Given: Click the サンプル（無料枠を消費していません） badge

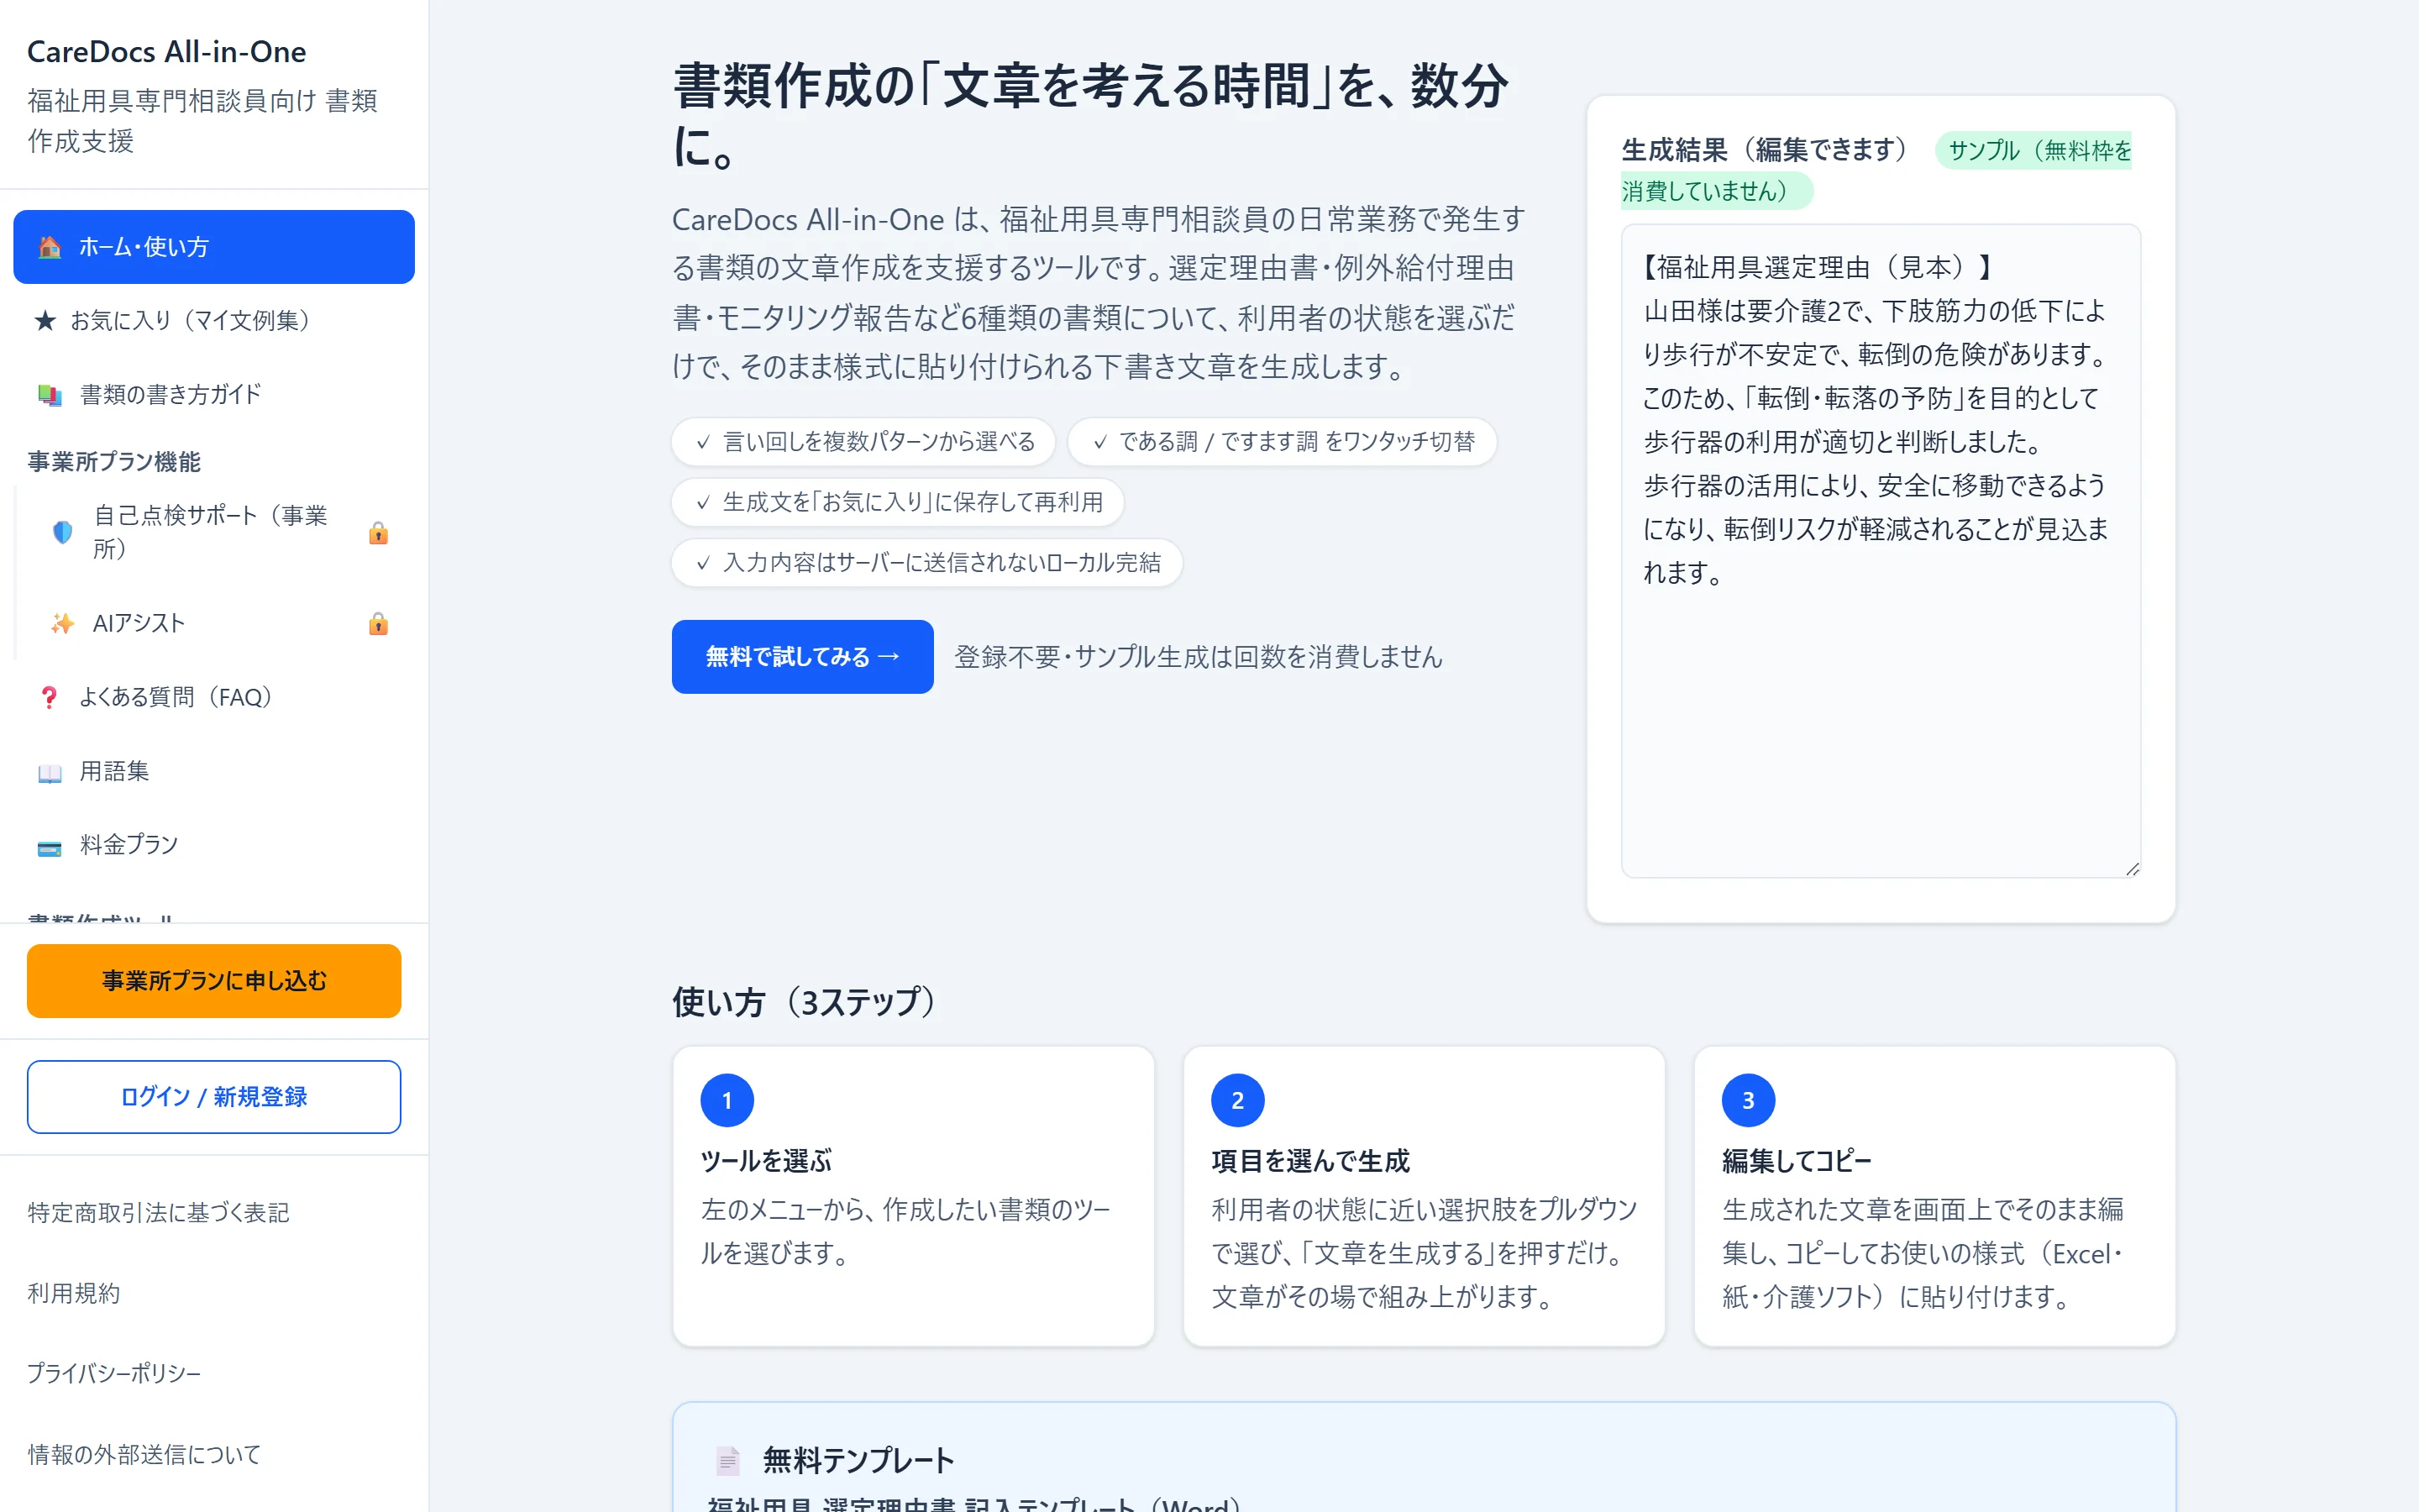Looking at the screenshot, I should tap(1876, 171).
